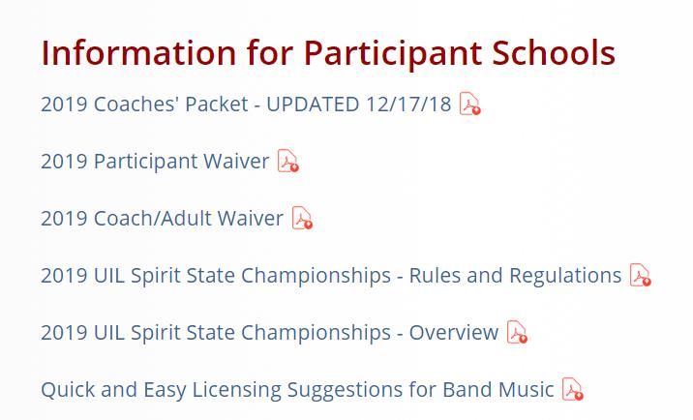Open the 2019 Coaches' Packet link
Viewport: 693px width, 420px height.
[x=246, y=105]
